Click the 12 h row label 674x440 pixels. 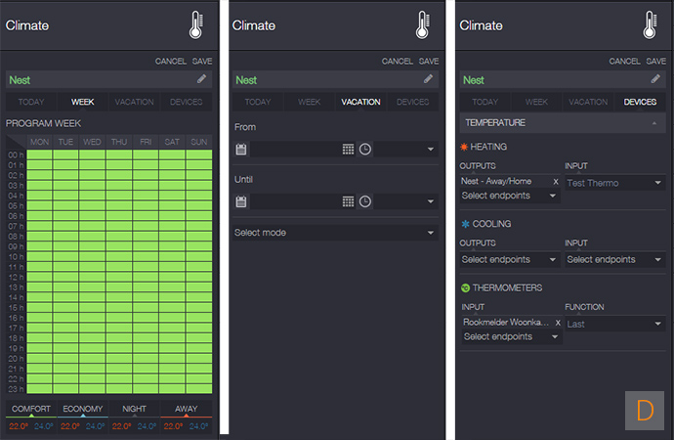point(16,277)
